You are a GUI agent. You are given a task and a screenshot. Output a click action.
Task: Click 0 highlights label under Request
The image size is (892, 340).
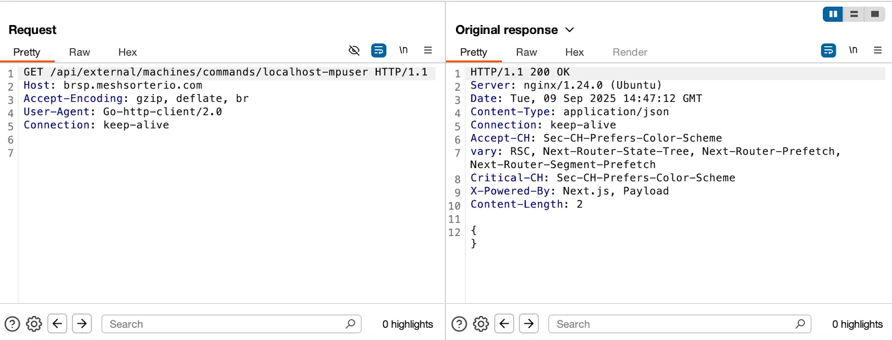point(408,324)
